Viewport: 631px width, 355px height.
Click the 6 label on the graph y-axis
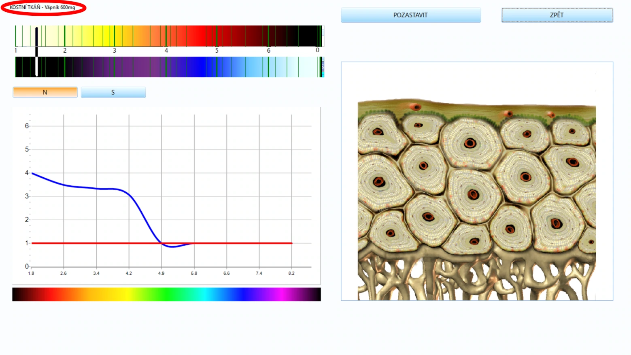[x=27, y=126]
